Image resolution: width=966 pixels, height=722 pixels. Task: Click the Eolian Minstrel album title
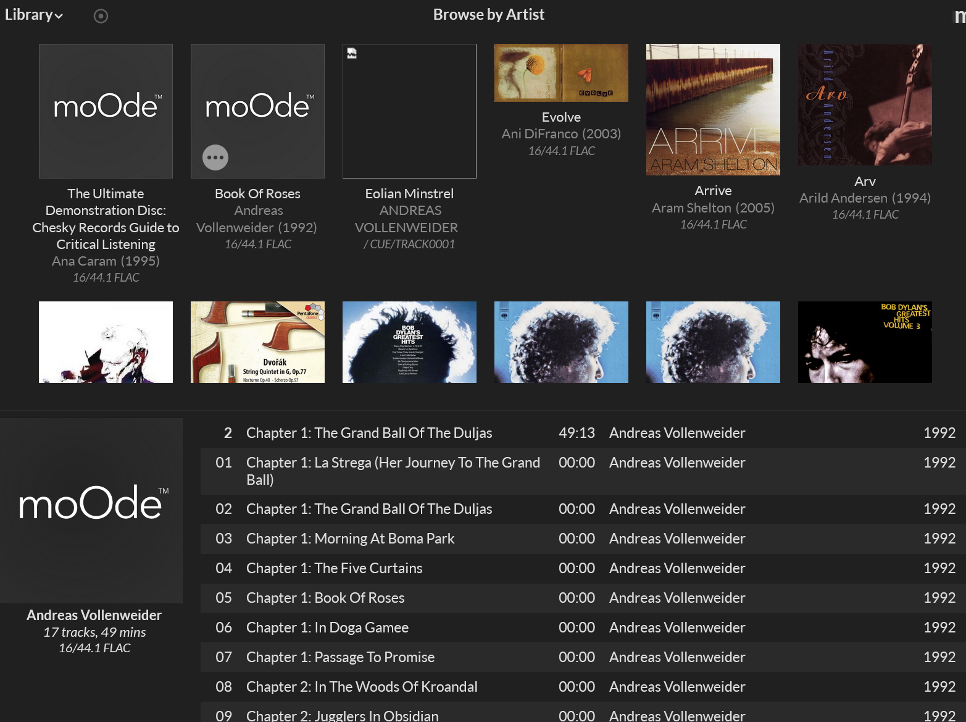click(409, 193)
